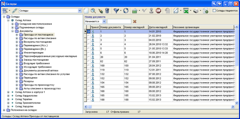This screenshot has height=119, width=240.
Task: Export to Excel with green X icon
Action: coord(186,11)
